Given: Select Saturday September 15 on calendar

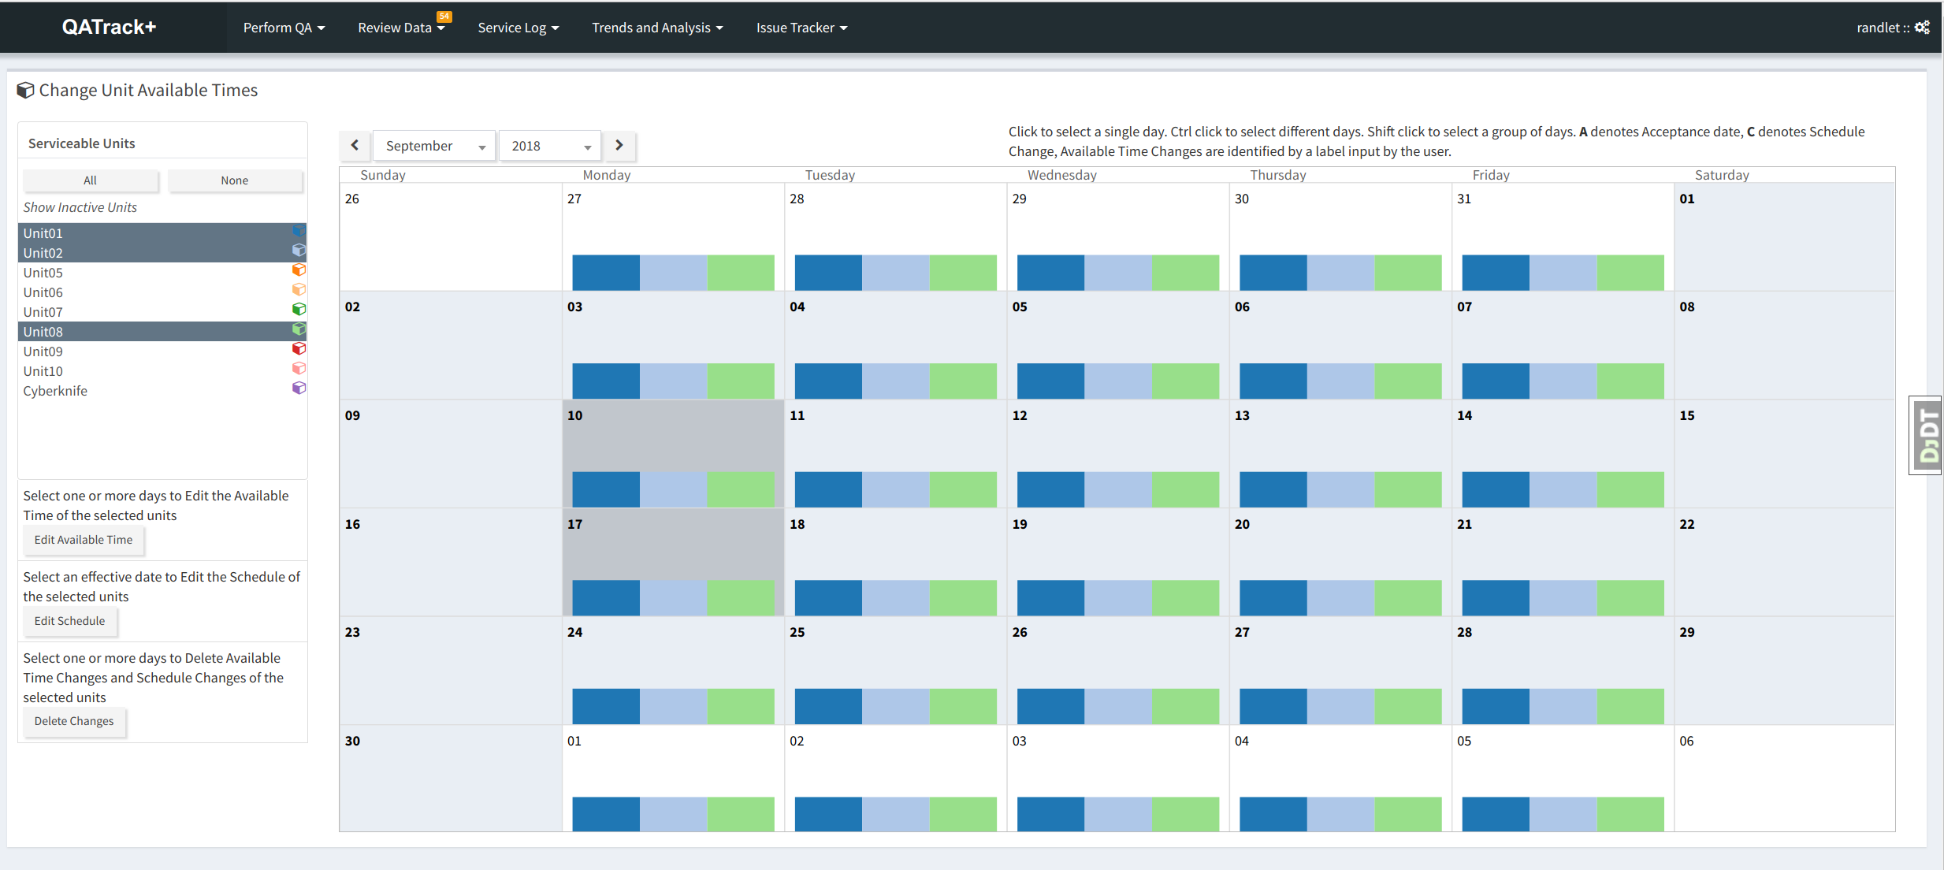Looking at the screenshot, I should [x=1785, y=454].
